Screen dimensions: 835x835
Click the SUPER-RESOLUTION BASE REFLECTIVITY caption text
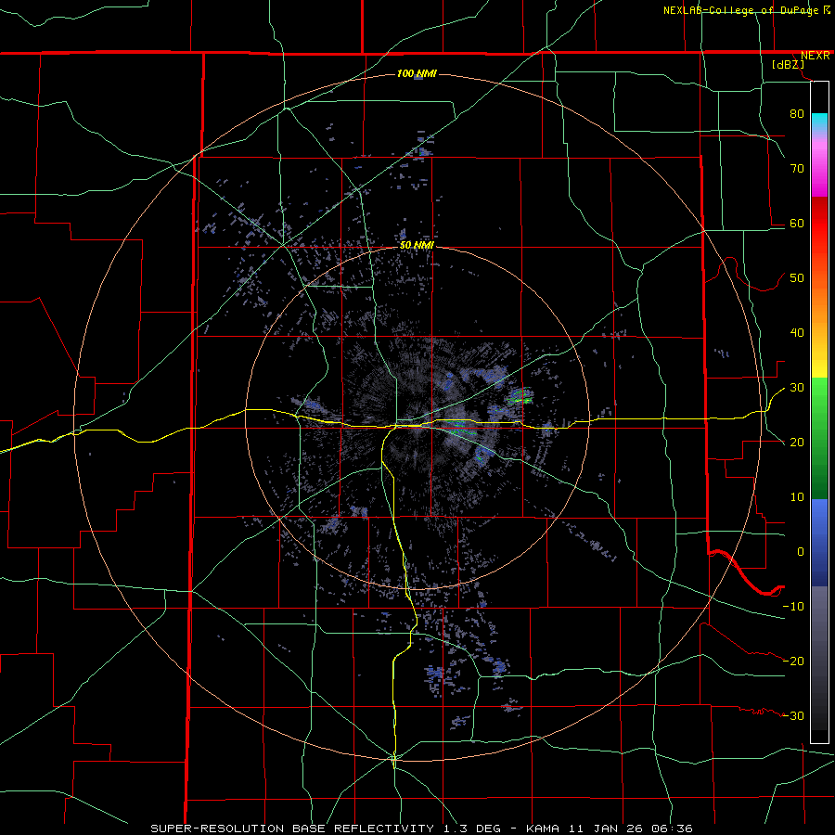[x=292, y=829]
